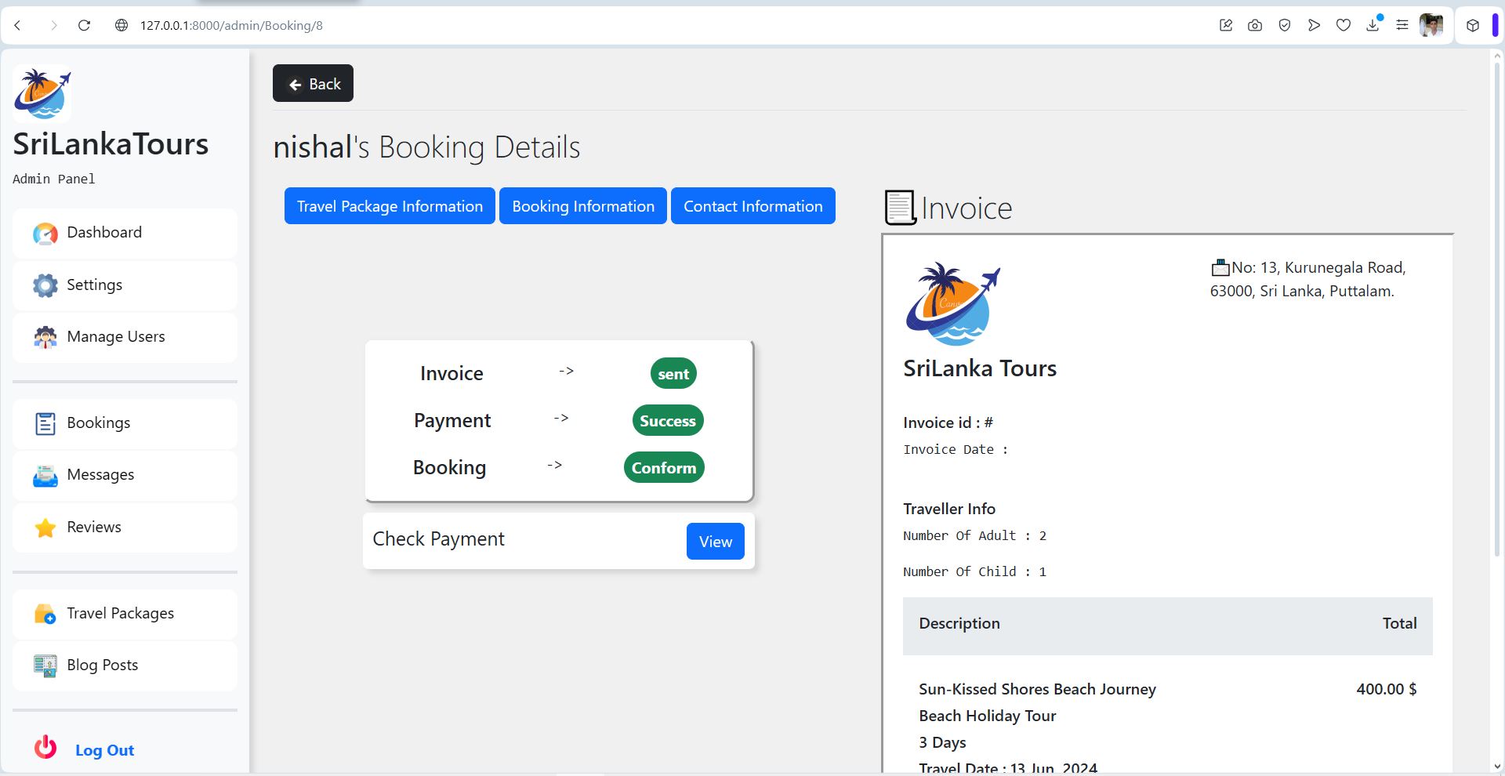This screenshot has height=776, width=1505.
Task: Click the Manage Users people icon
Action: click(45, 337)
